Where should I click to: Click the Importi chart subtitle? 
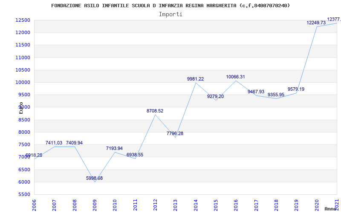click(x=170, y=14)
